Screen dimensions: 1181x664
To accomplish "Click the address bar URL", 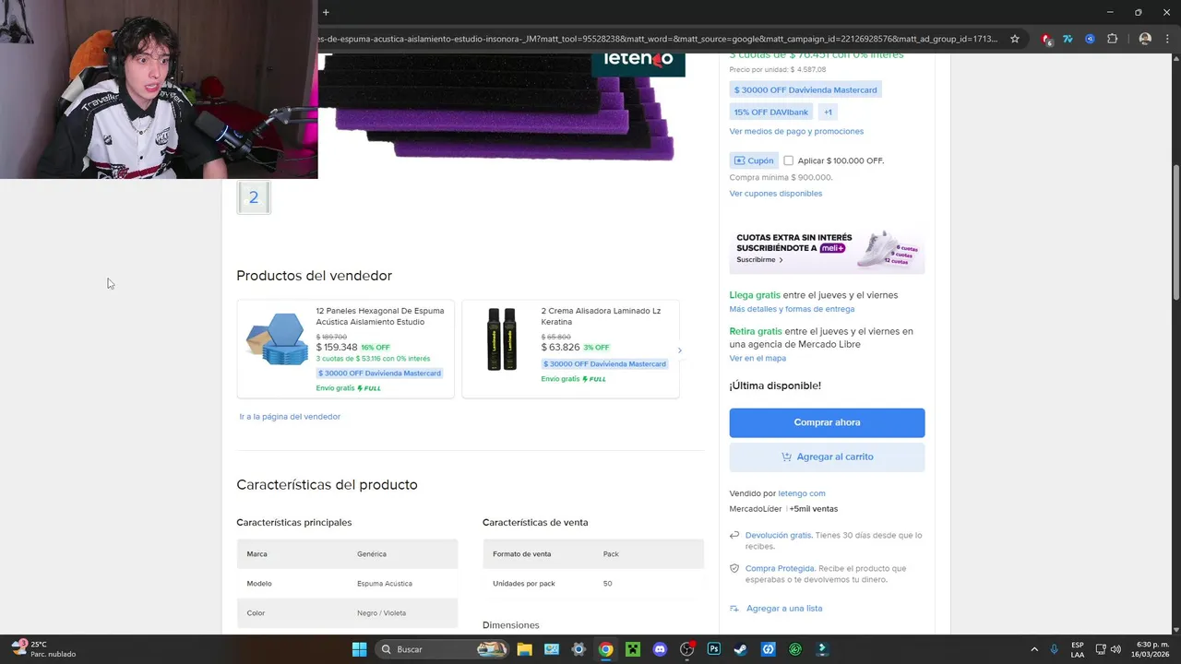I will tap(657, 39).
